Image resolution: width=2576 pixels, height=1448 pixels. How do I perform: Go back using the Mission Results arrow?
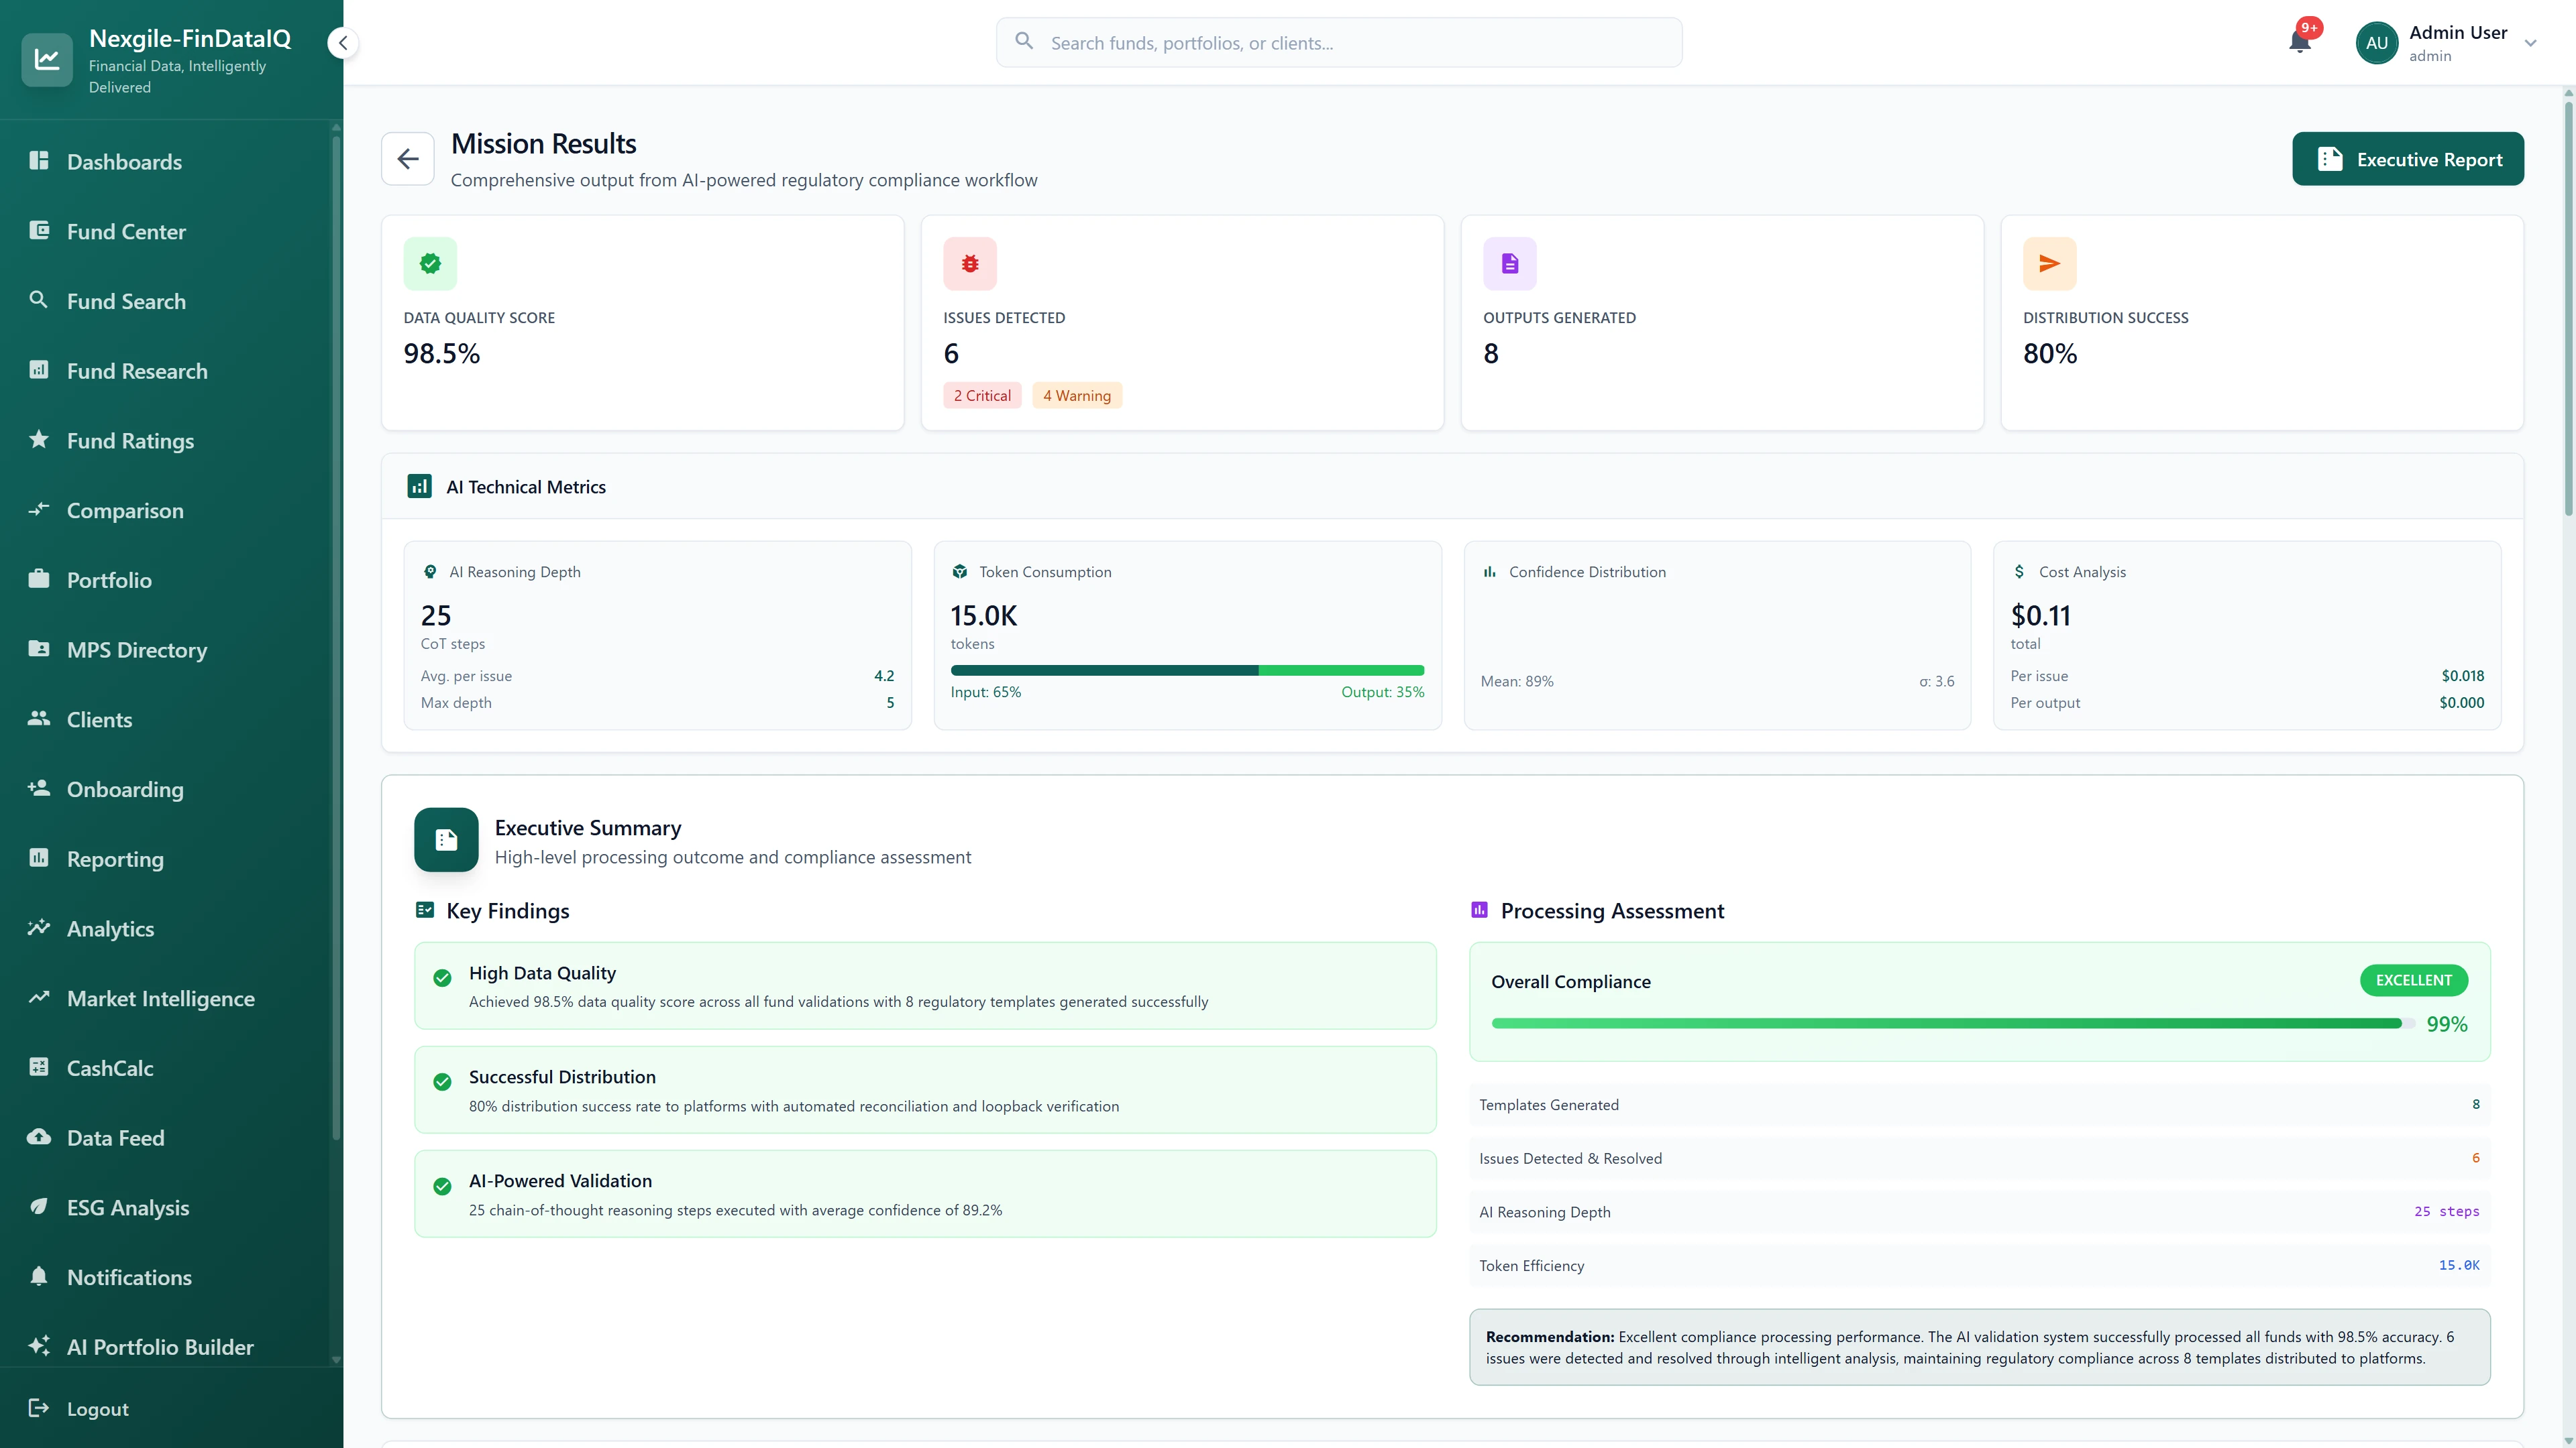(x=407, y=158)
